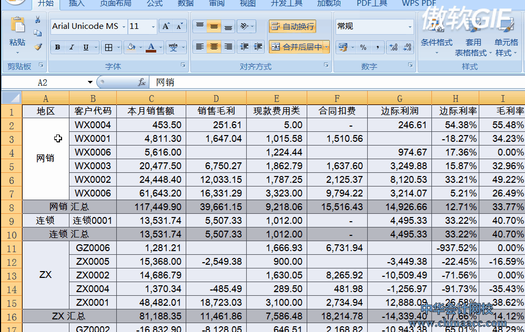
Task: Switch to the 页面布局 ribbon tab
Action: 116,3
